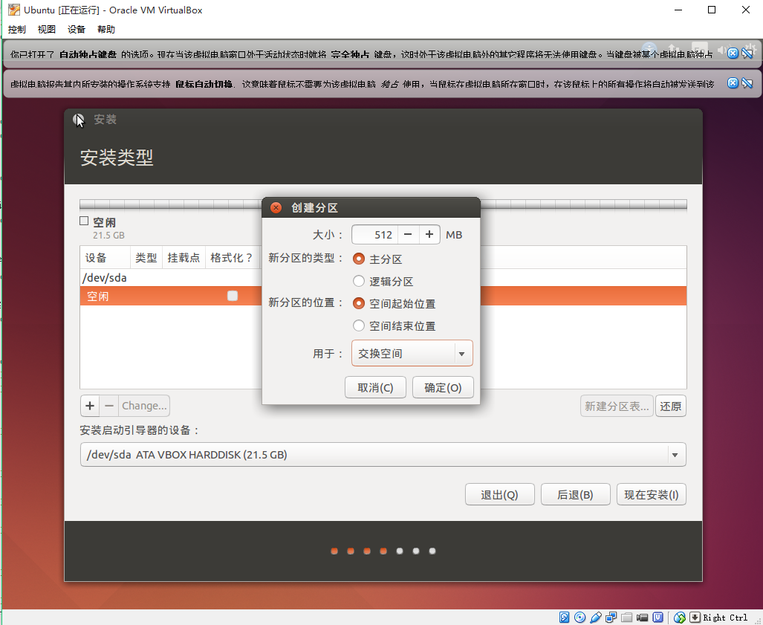The width and height of the screenshot is (763, 625).
Task: Add a partition with the plus button
Action: [90, 406]
